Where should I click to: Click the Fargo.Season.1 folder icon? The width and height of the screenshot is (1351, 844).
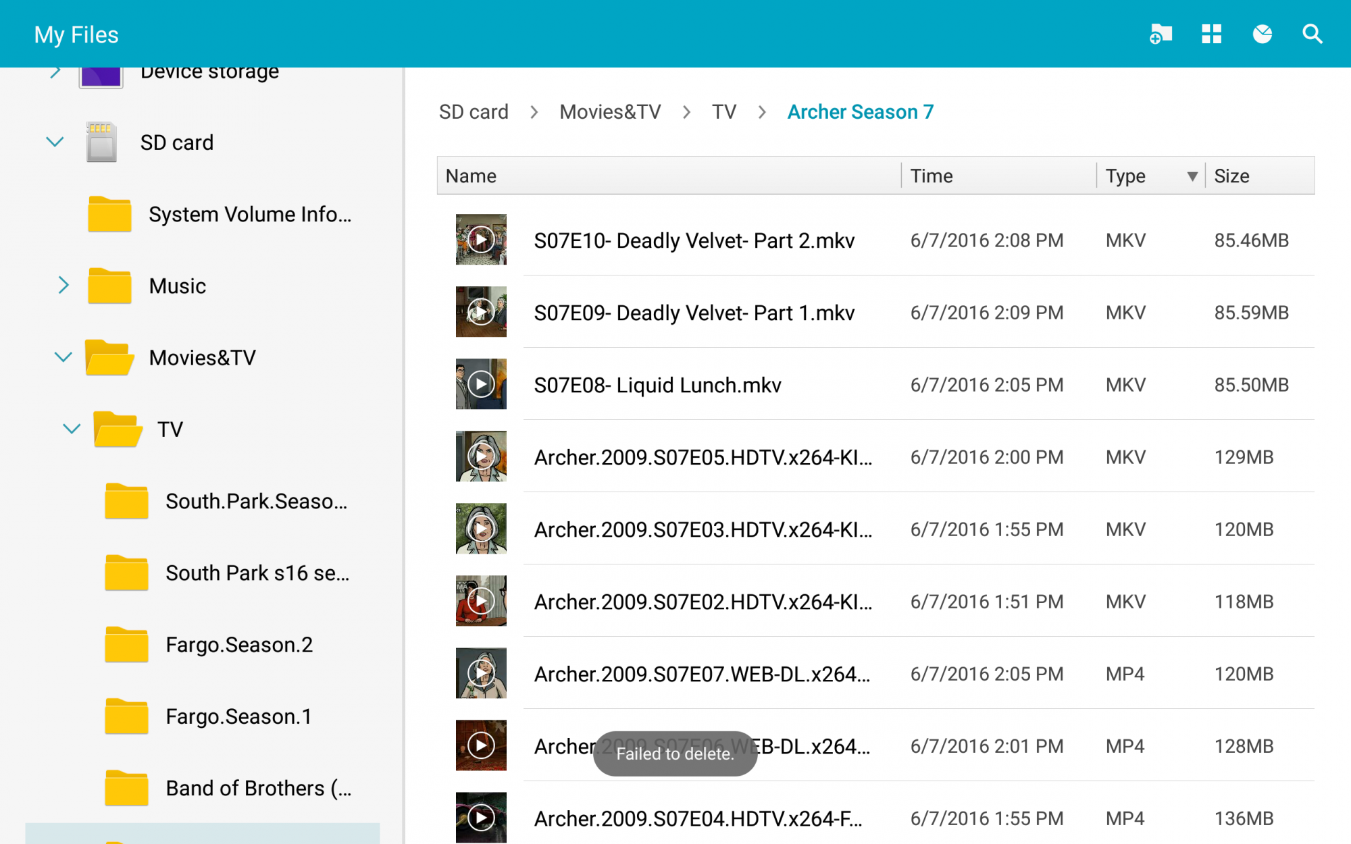(x=126, y=716)
